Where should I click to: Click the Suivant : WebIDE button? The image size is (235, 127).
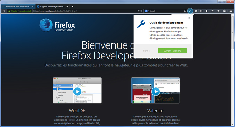[172, 51]
